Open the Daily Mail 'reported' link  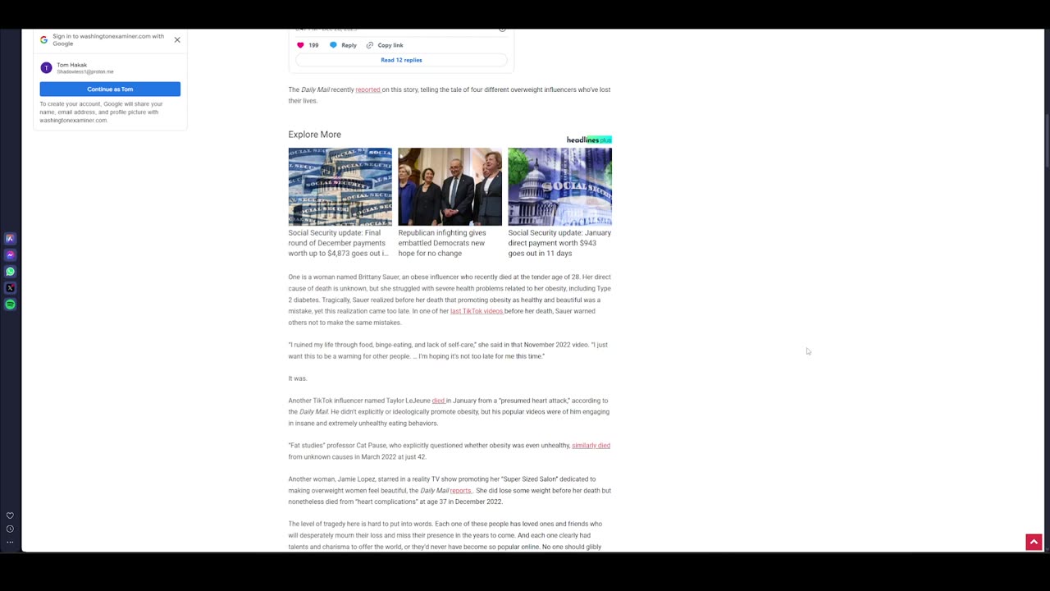pos(367,89)
